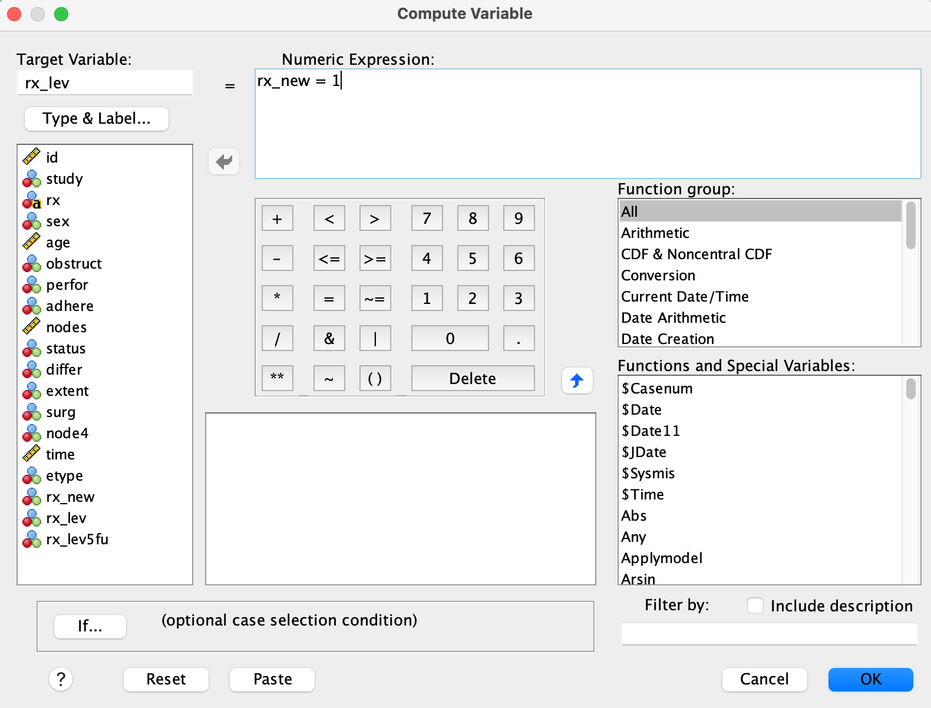This screenshot has width=931, height=708.
Task: Enable the Include description checkbox
Action: pyautogui.click(x=755, y=606)
